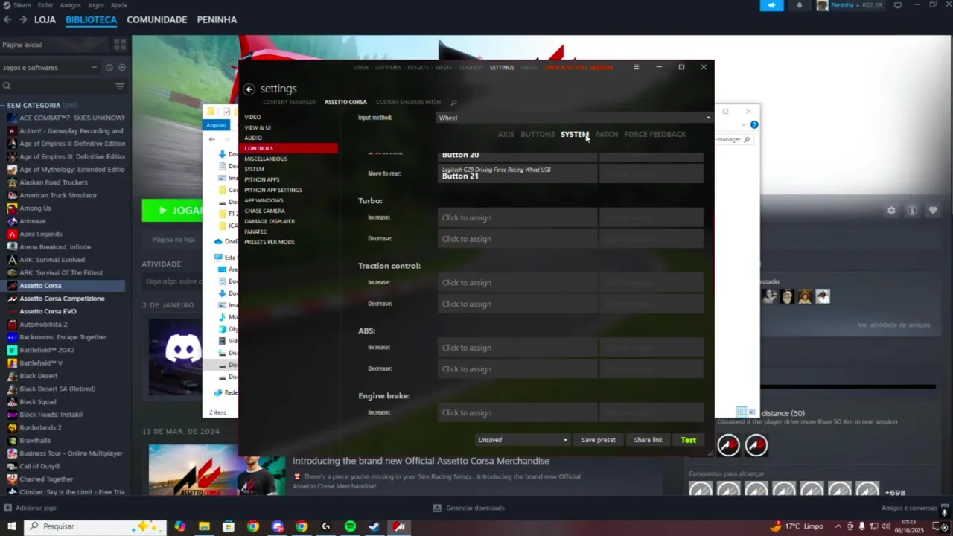Open game settings gear on Steam page

pos(891,211)
